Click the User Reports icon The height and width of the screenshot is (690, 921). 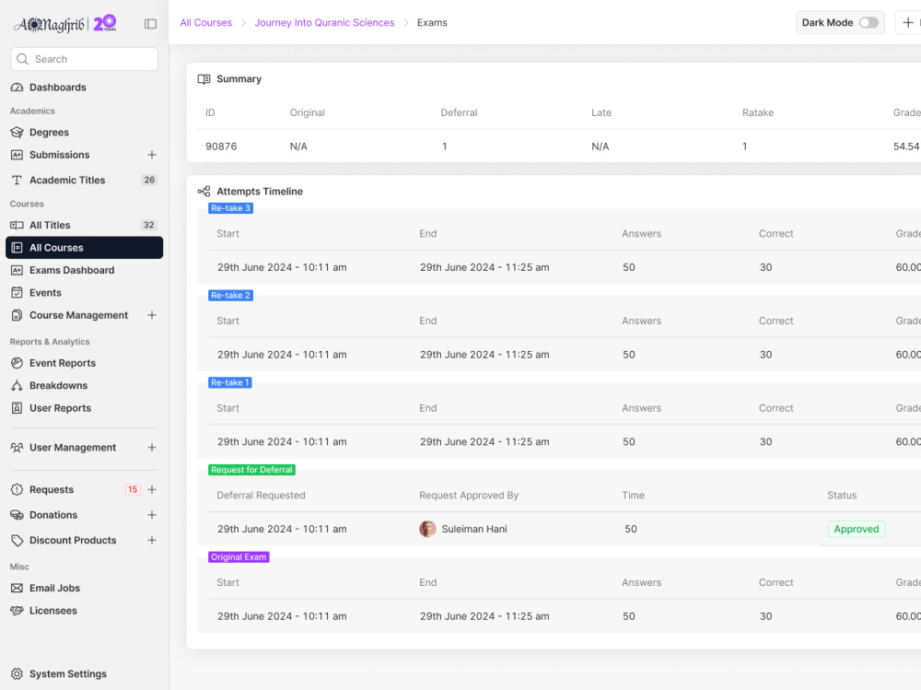[x=17, y=408]
